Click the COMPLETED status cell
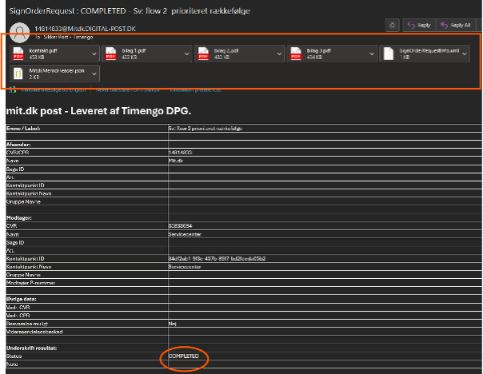 183,356
